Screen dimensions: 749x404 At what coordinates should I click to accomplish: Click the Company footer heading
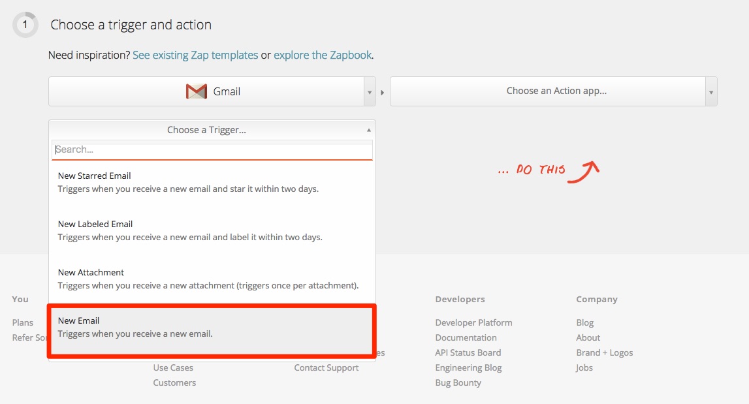tap(597, 300)
